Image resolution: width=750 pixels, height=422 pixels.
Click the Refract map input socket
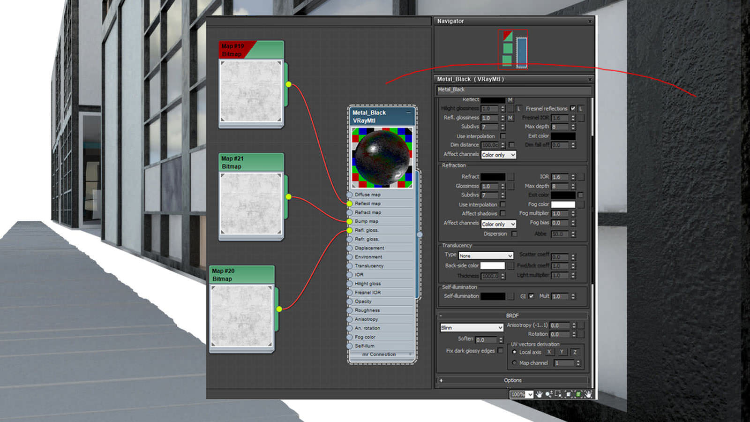tap(350, 212)
